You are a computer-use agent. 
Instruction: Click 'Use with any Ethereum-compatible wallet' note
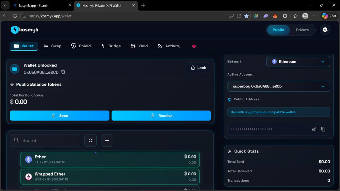[279, 112]
